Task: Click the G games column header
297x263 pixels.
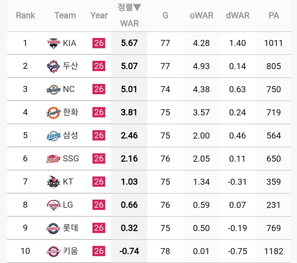Action: coord(165,15)
